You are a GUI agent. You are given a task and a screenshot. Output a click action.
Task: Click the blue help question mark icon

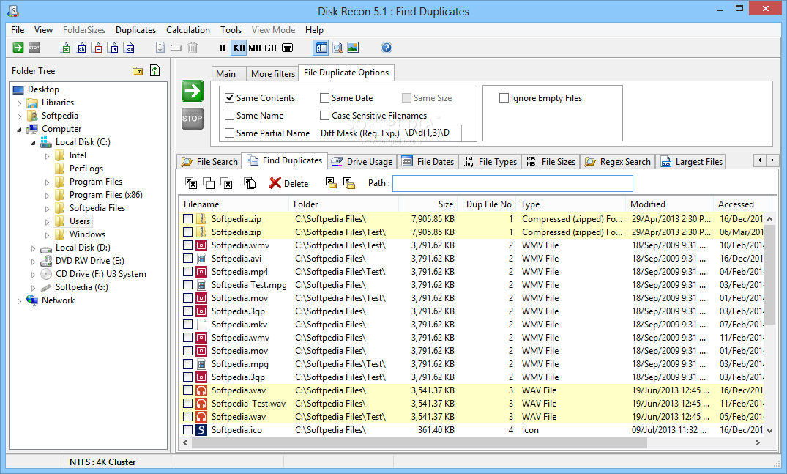[x=387, y=48]
